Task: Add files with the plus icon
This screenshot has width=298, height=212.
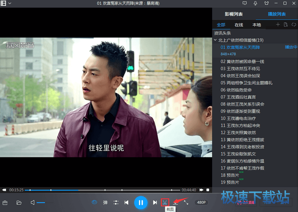Action: coord(278,25)
